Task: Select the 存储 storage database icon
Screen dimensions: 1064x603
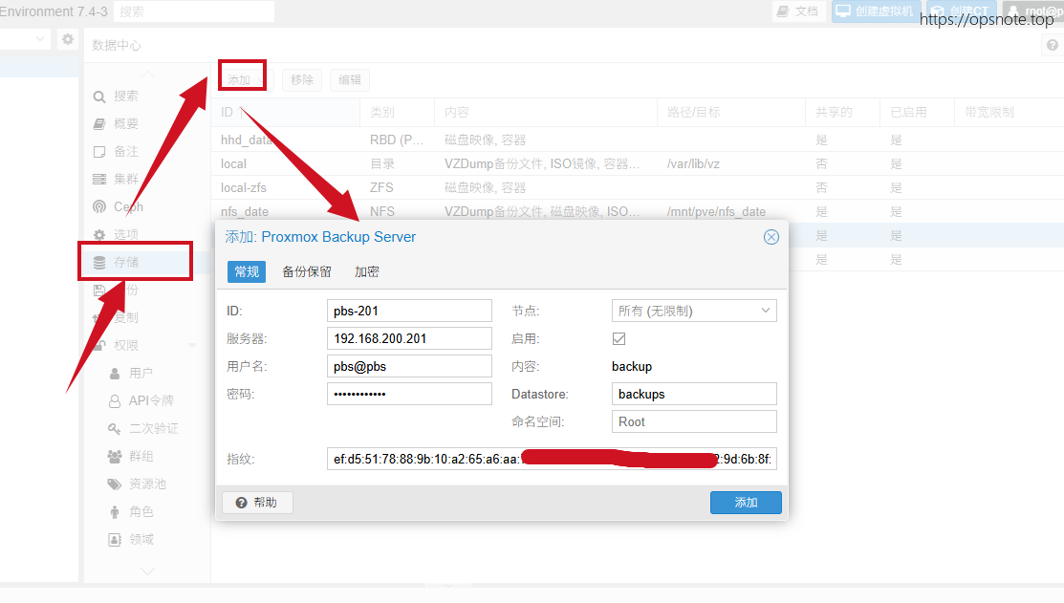Action: (99, 263)
